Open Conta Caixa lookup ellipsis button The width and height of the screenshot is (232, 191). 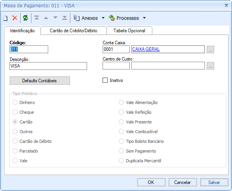210,49
